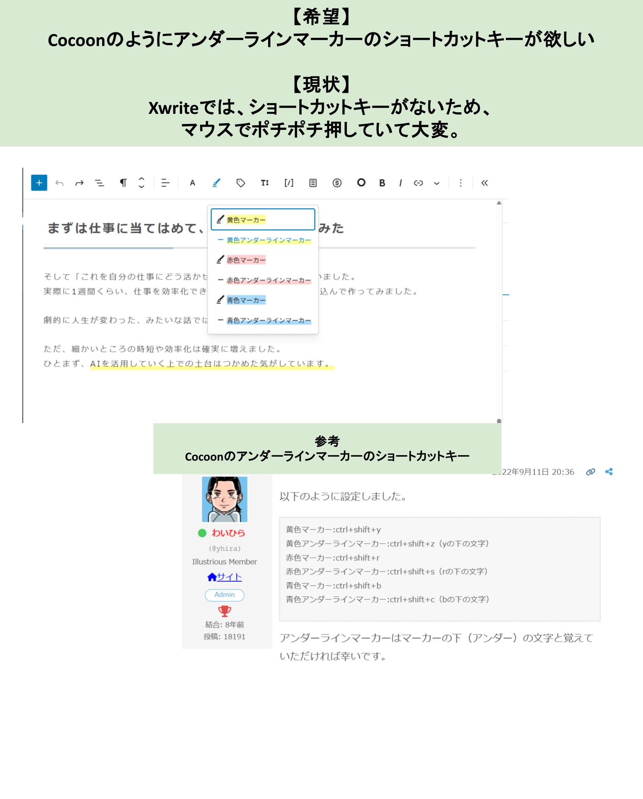This screenshot has width=643, height=799.
Task: Click the blue block inserter plus button
Action: point(39,183)
